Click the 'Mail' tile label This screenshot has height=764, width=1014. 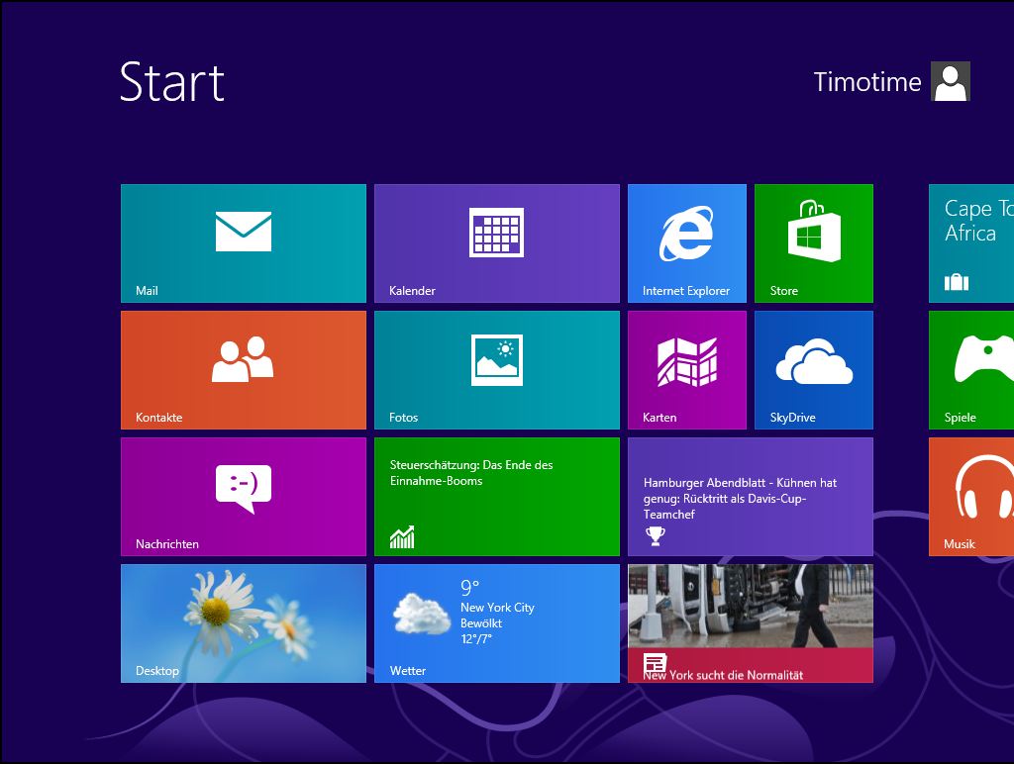pyautogui.click(x=147, y=291)
